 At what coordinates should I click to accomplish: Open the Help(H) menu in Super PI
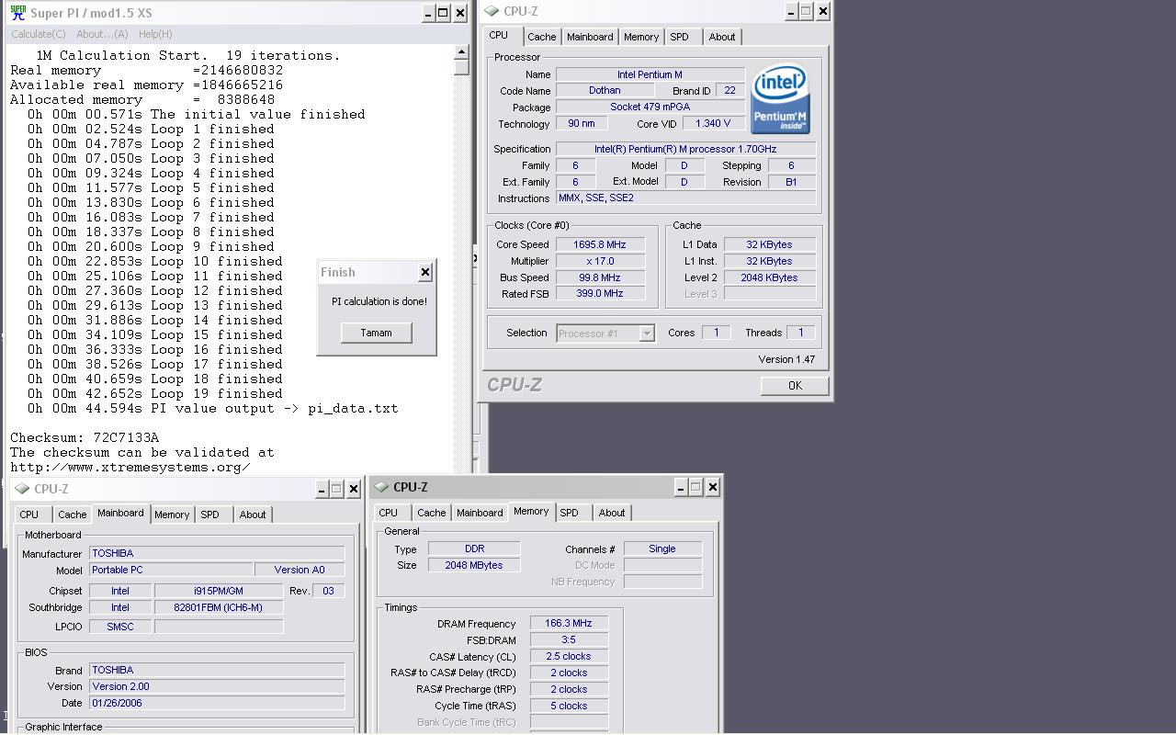pyautogui.click(x=155, y=34)
